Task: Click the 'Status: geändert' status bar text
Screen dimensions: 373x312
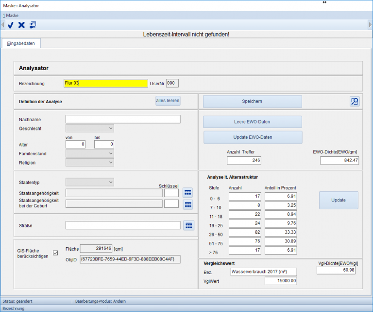Action: click(17, 301)
